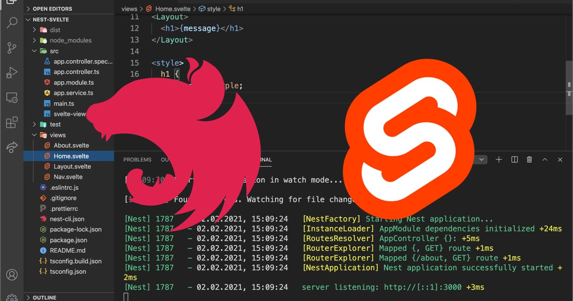
Task: Create a new terminal with the plus icon
Action: (499, 159)
